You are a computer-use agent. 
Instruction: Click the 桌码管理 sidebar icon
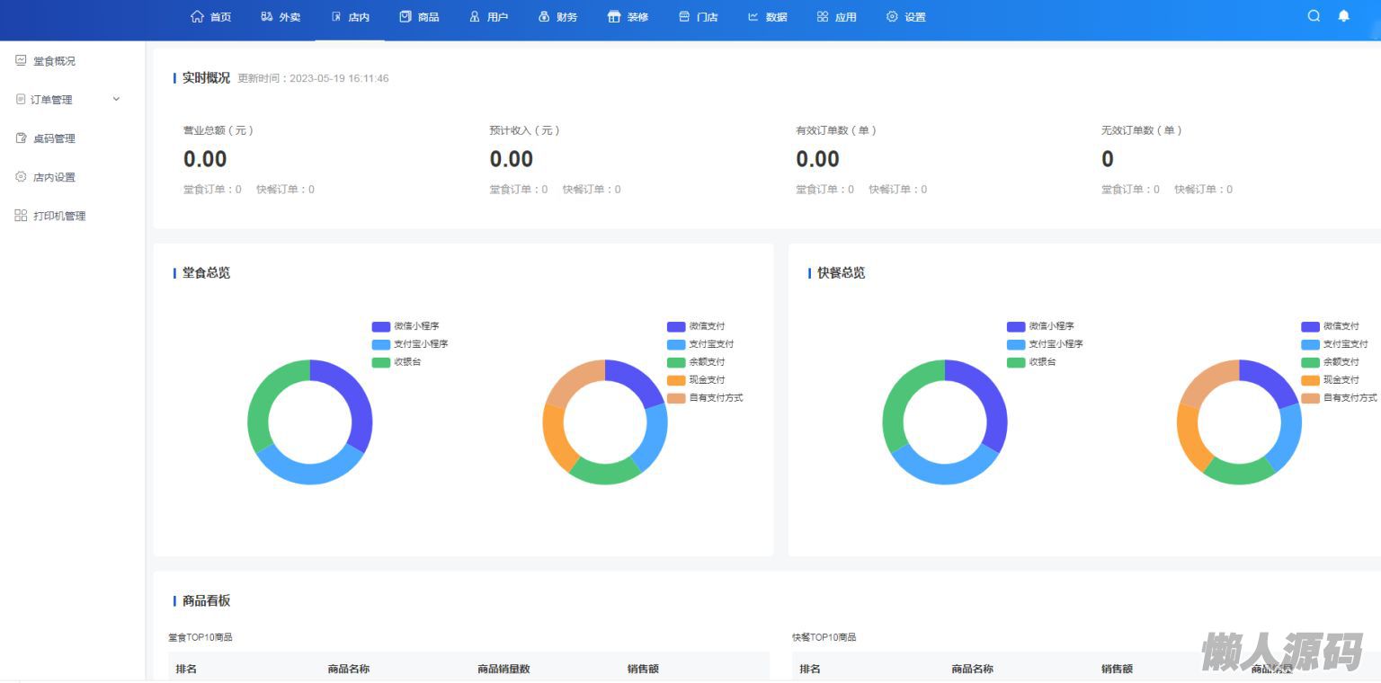[21, 138]
